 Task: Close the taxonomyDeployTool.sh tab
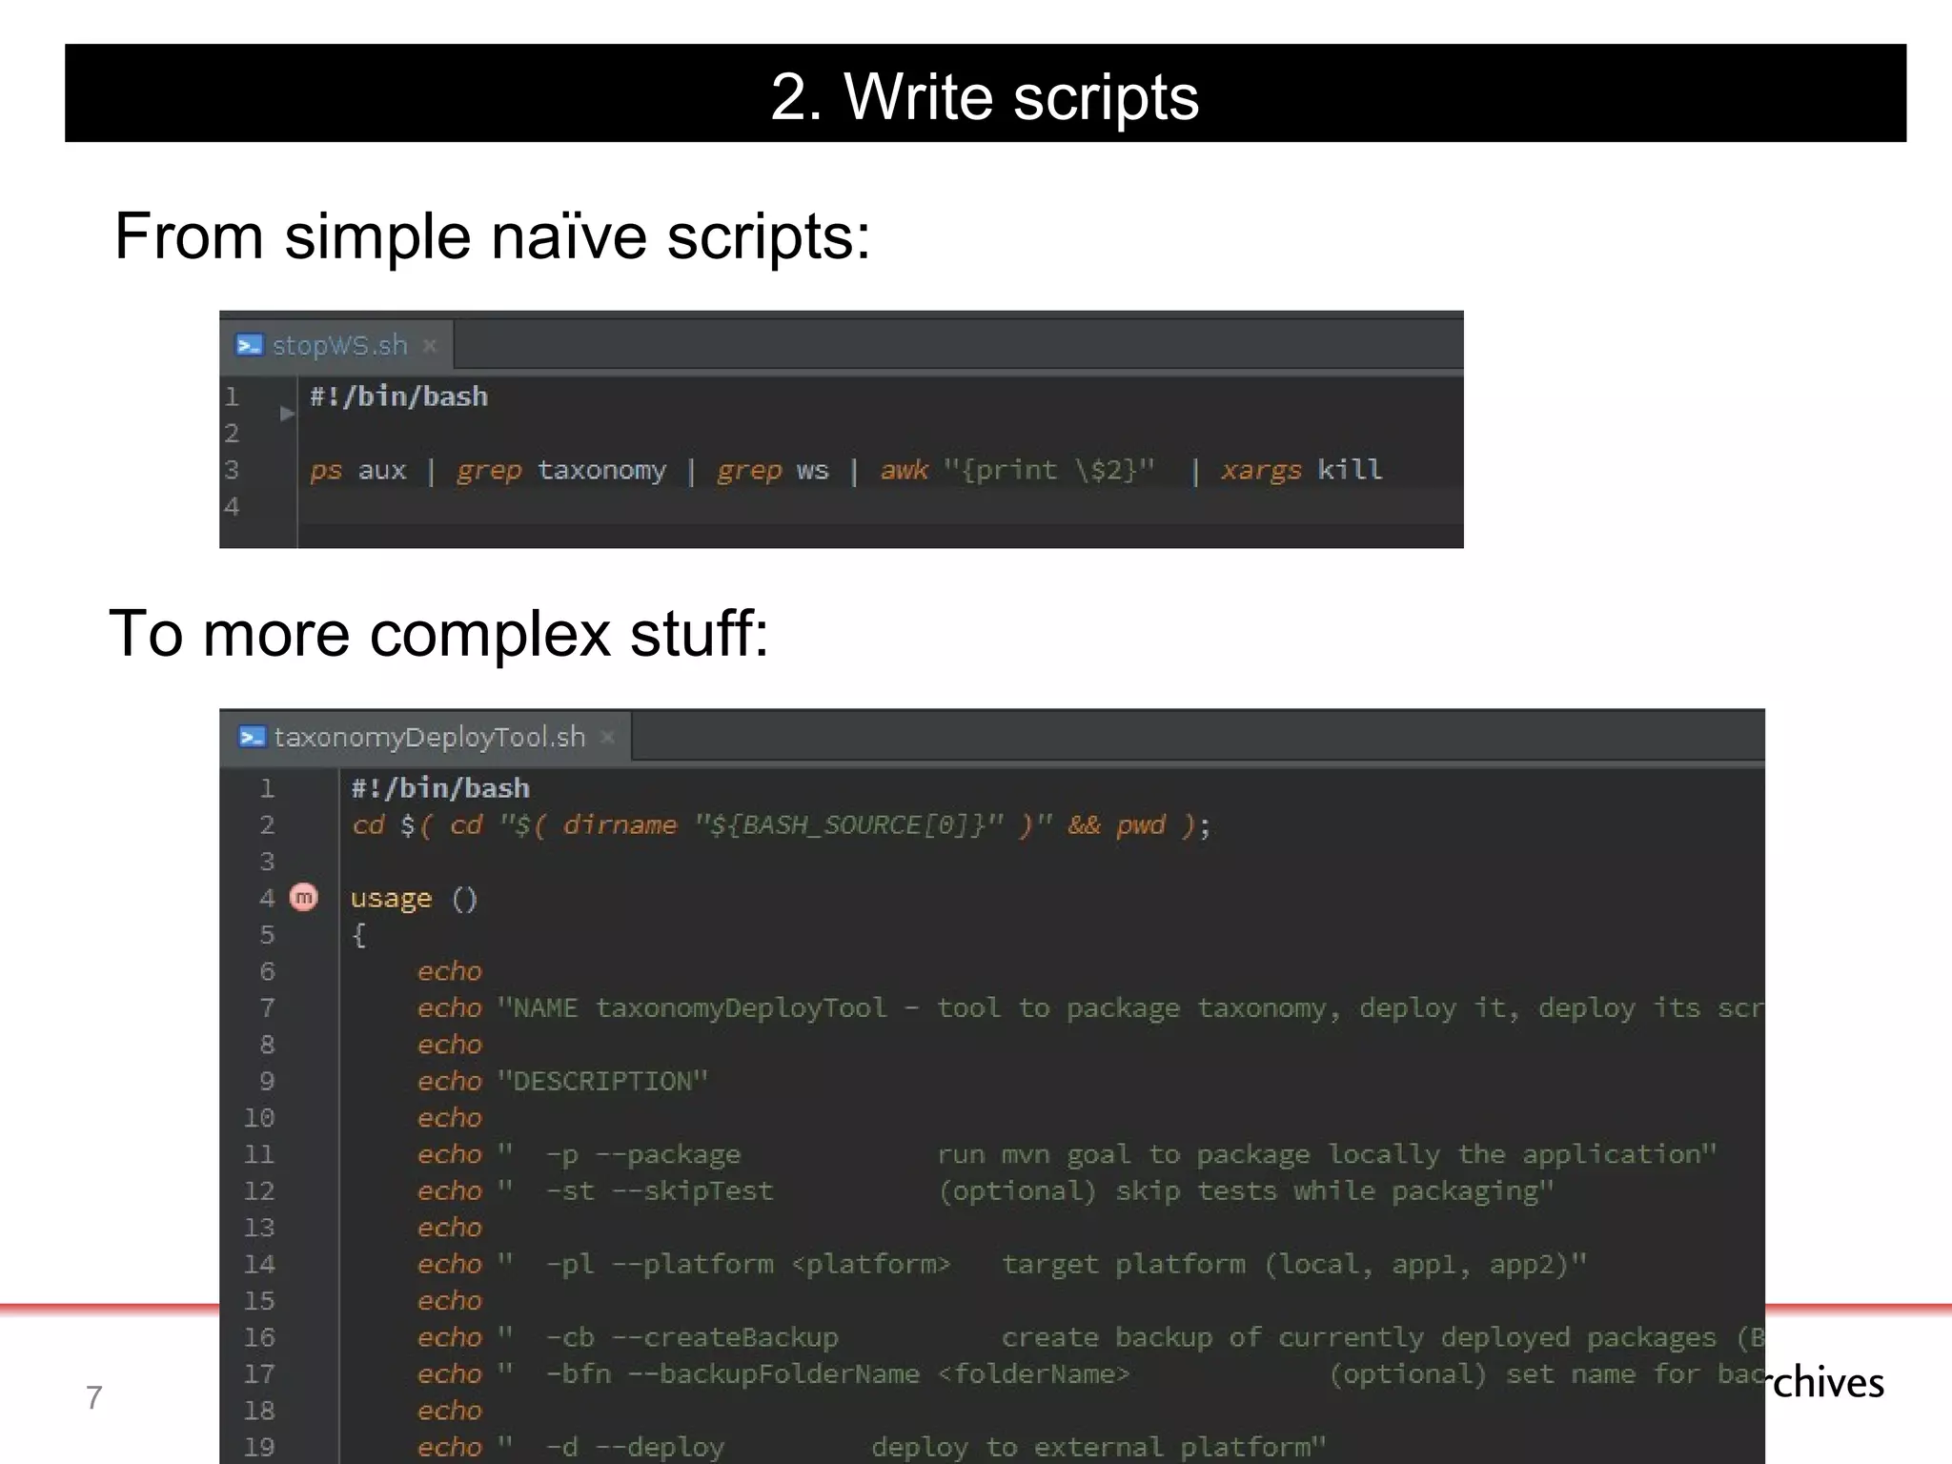[x=607, y=738]
